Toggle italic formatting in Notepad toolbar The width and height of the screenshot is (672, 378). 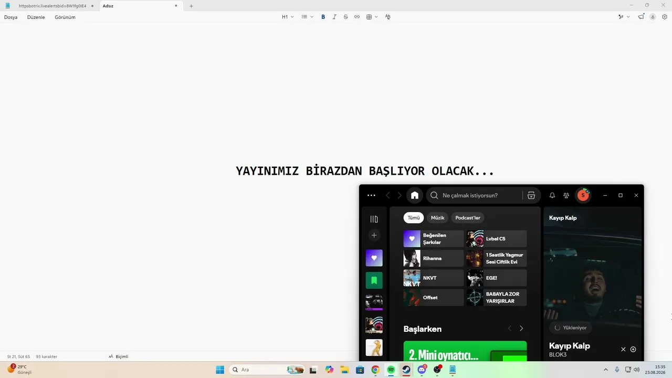tap(334, 17)
